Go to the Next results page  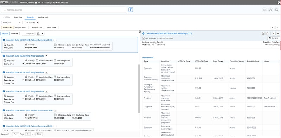tap(39, 134)
